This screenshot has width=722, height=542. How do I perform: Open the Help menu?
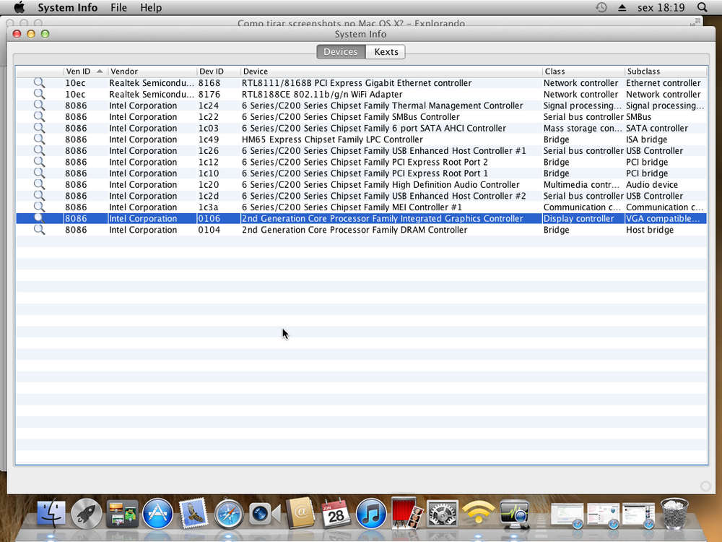(x=151, y=7)
